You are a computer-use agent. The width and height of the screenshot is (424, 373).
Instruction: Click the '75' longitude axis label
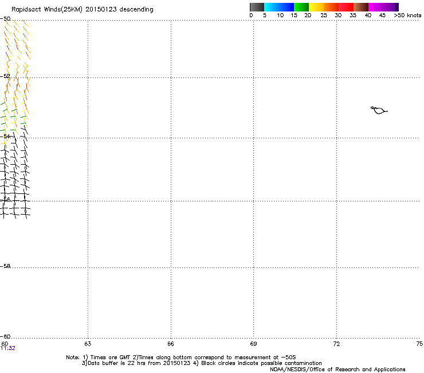419,344
